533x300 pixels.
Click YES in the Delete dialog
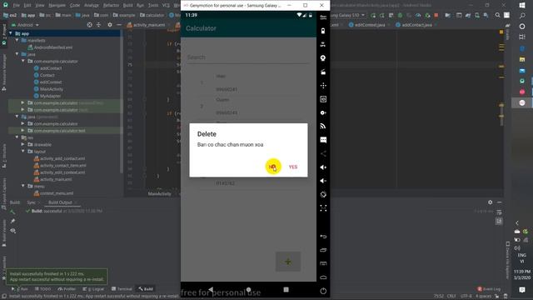(293, 167)
